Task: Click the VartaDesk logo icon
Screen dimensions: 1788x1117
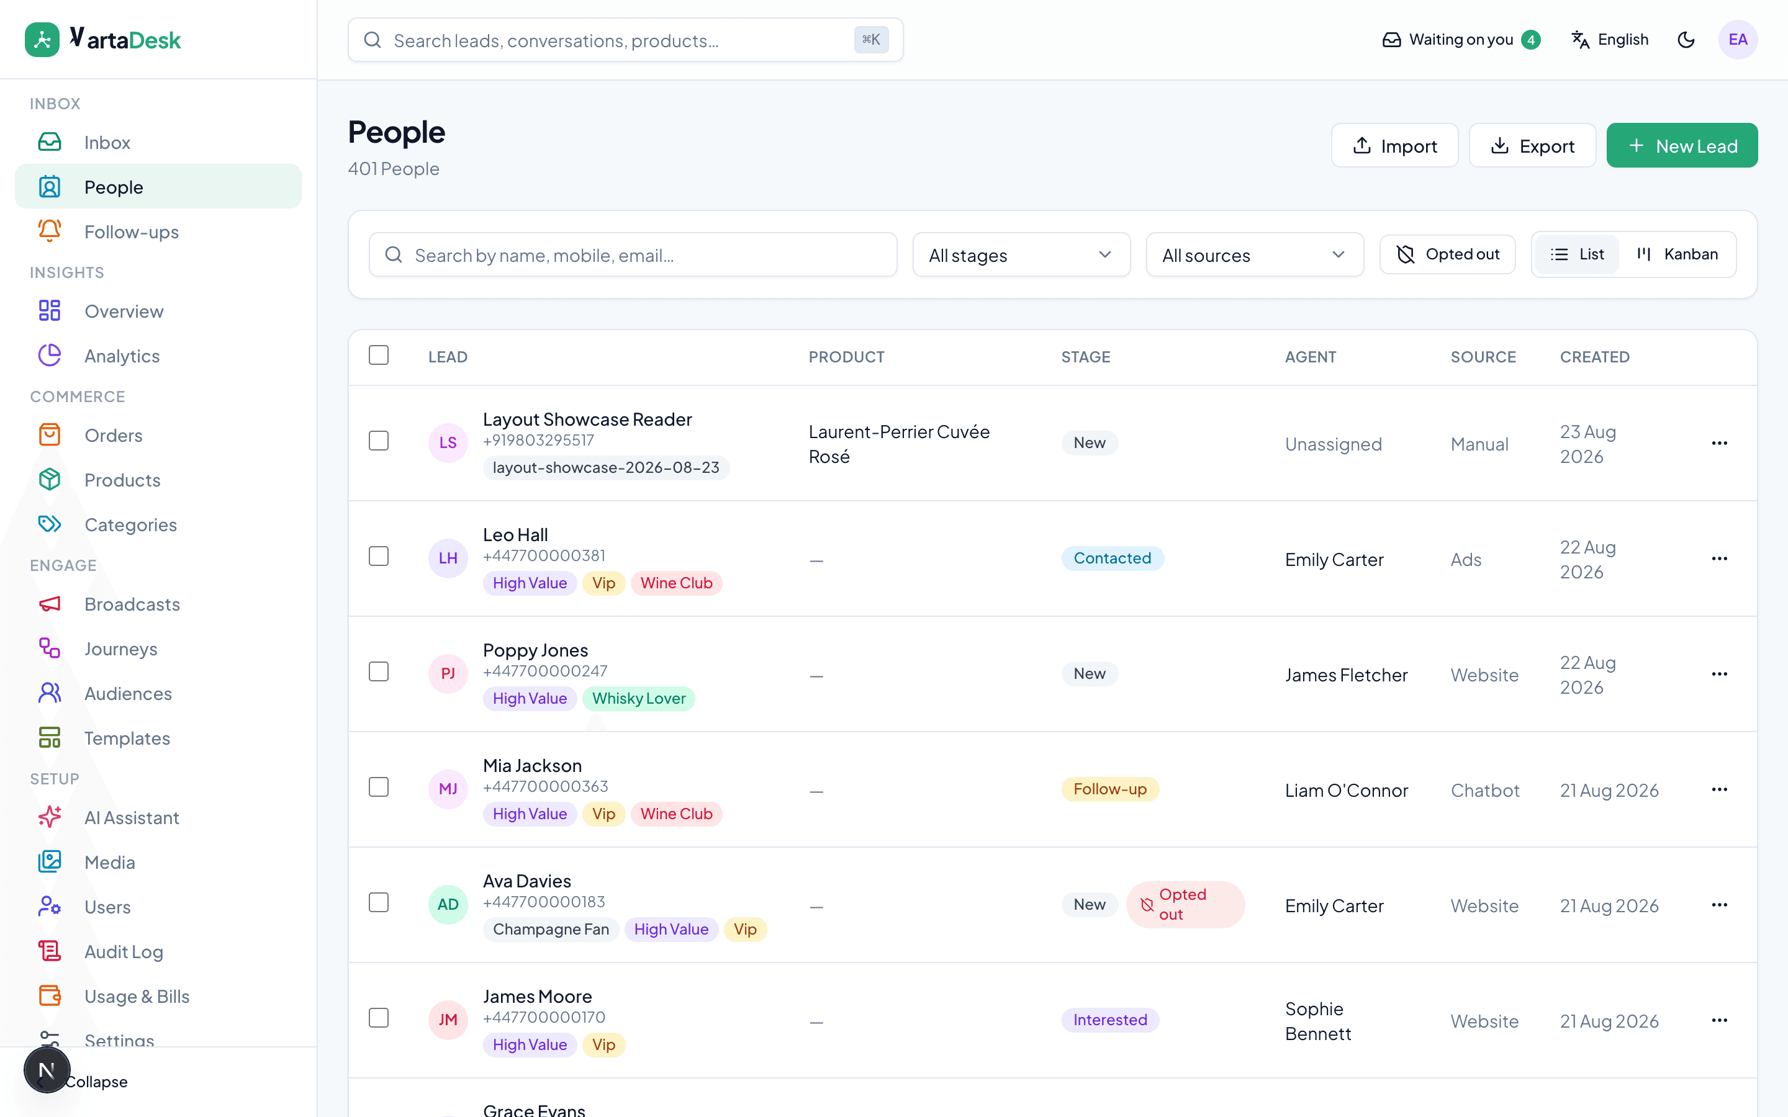Action: point(42,40)
